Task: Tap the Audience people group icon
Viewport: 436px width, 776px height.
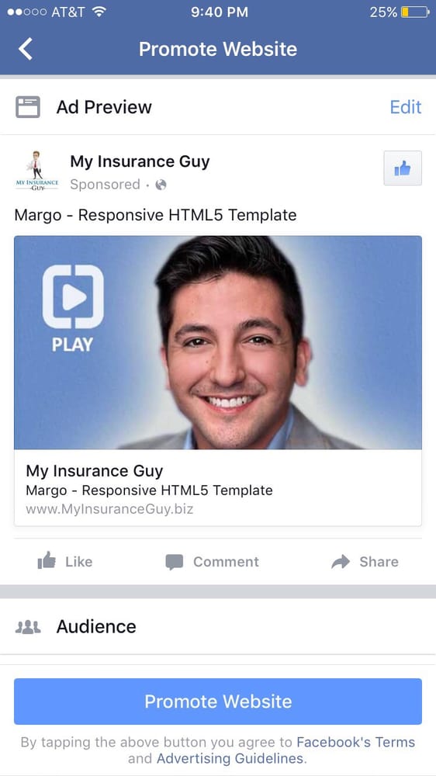Action: tap(28, 627)
